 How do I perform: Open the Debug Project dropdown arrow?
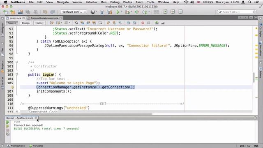131,12
